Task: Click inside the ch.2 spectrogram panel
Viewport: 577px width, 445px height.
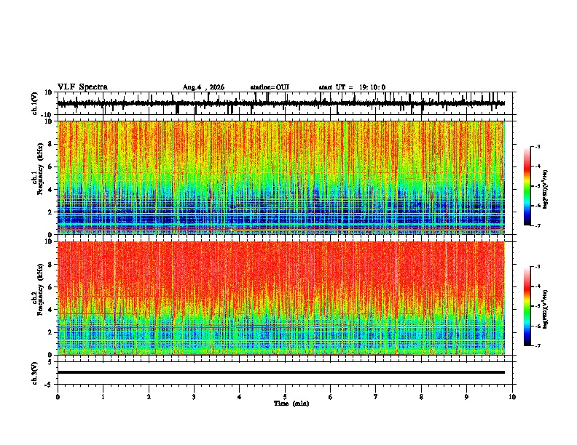Action: (x=280, y=298)
